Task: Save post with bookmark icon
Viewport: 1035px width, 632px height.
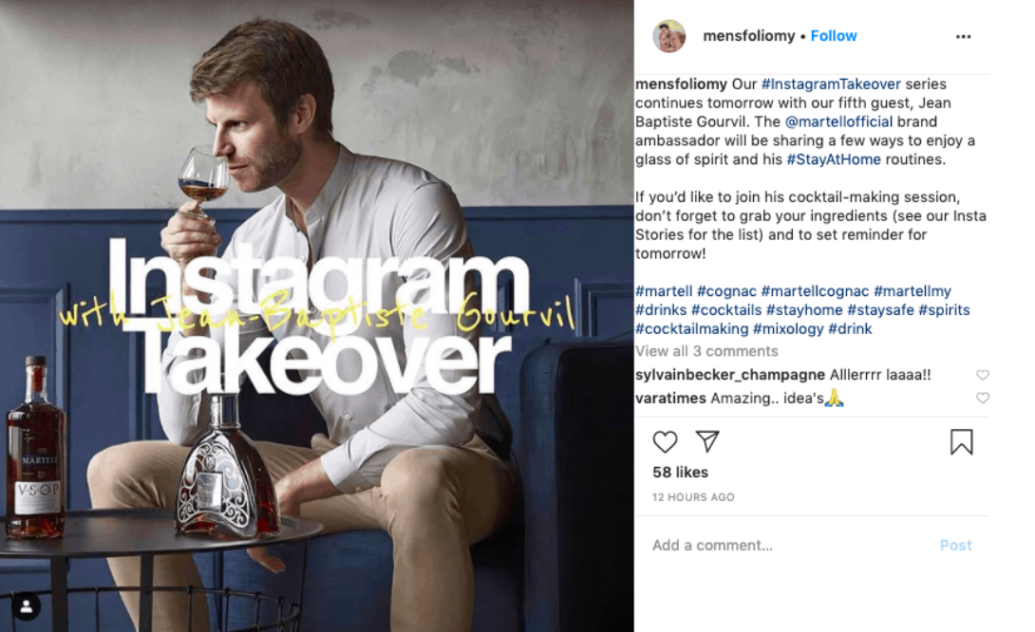Action: [961, 442]
